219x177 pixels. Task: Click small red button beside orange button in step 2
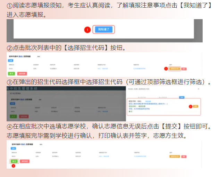tap(184, 69)
